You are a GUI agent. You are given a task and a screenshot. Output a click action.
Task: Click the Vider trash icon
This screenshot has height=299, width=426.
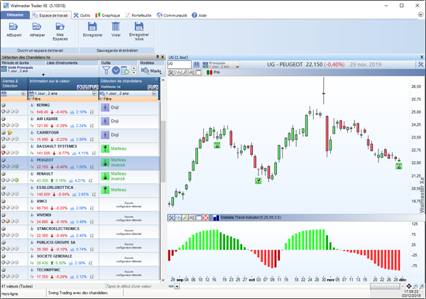point(116,27)
